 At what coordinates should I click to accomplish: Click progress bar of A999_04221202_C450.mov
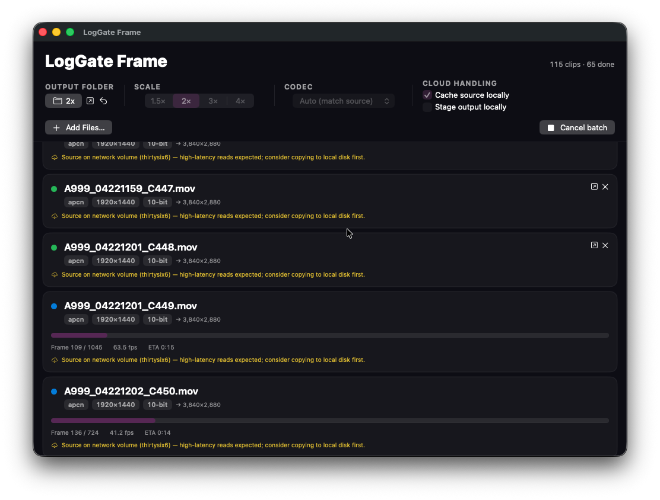point(330,421)
